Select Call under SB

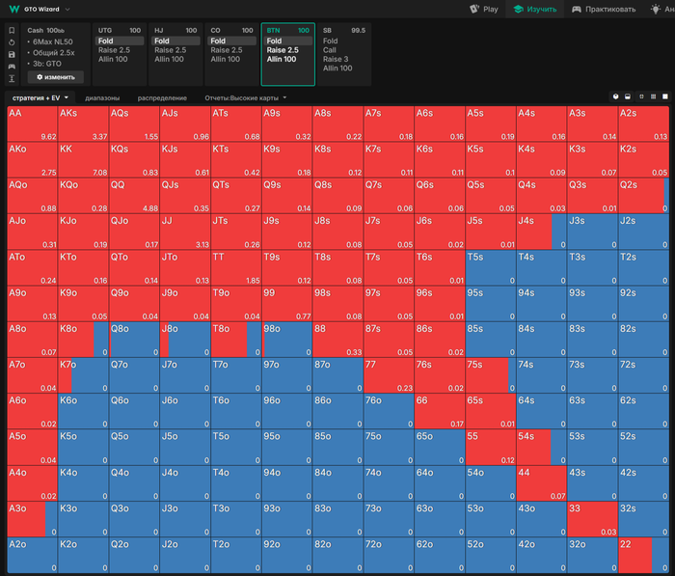point(330,50)
